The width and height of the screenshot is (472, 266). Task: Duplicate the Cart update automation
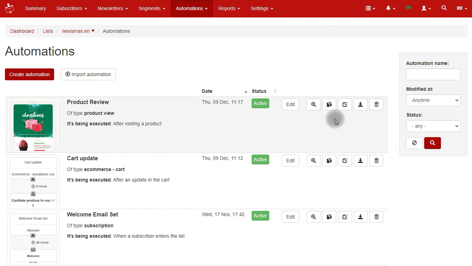click(x=329, y=161)
